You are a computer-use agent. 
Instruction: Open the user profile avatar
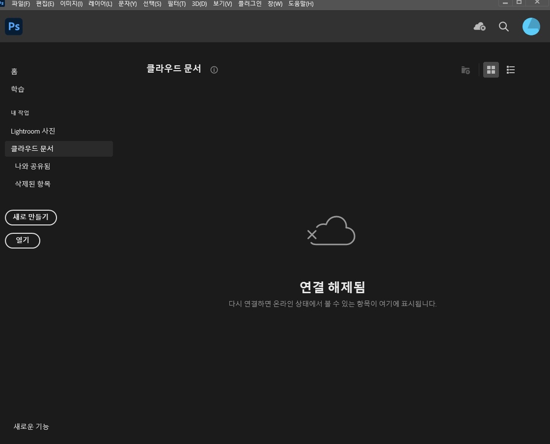click(x=531, y=27)
